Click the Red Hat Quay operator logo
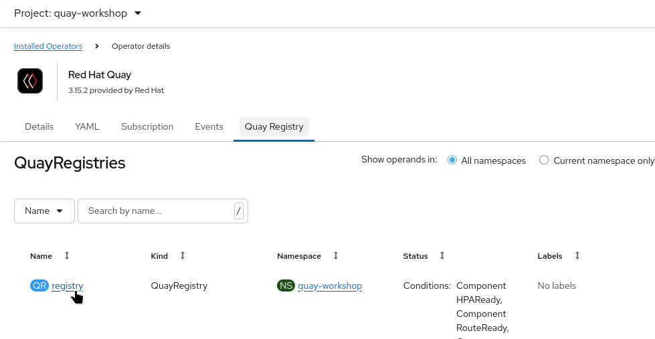The width and height of the screenshot is (655, 339). [x=30, y=82]
